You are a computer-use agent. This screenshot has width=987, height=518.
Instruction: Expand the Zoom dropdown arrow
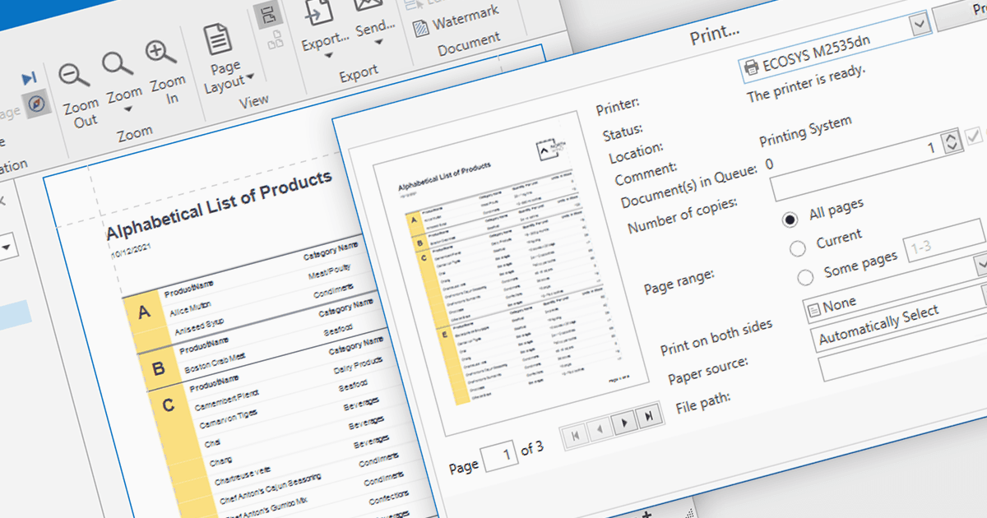tap(127, 110)
